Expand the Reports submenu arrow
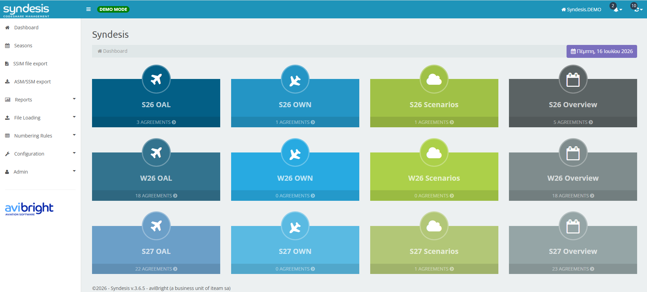The height and width of the screenshot is (292, 647). tap(74, 99)
